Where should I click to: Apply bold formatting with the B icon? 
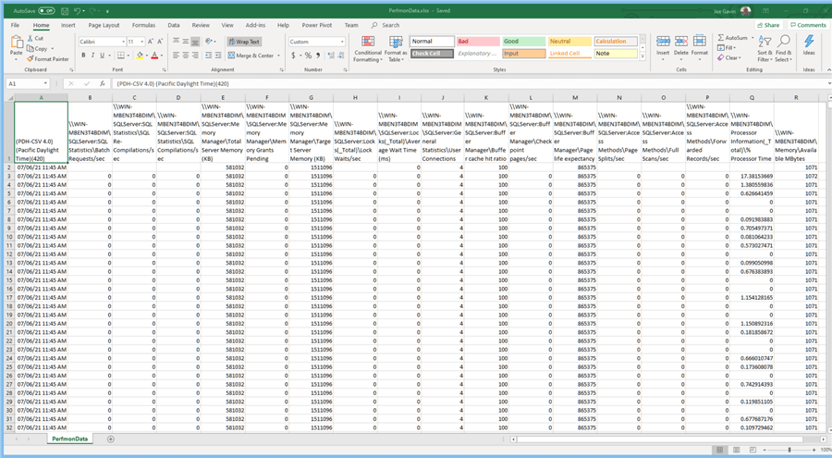click(83, 56)
